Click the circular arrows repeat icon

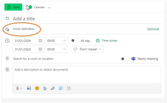pyautogui.click(x=75, y=49)
